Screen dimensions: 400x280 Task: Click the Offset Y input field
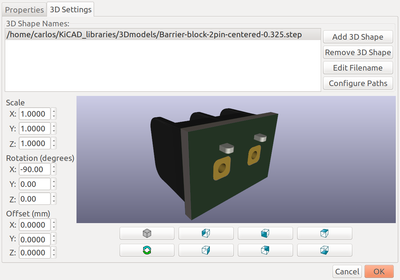pyautogui.click(x=35, y=239)
